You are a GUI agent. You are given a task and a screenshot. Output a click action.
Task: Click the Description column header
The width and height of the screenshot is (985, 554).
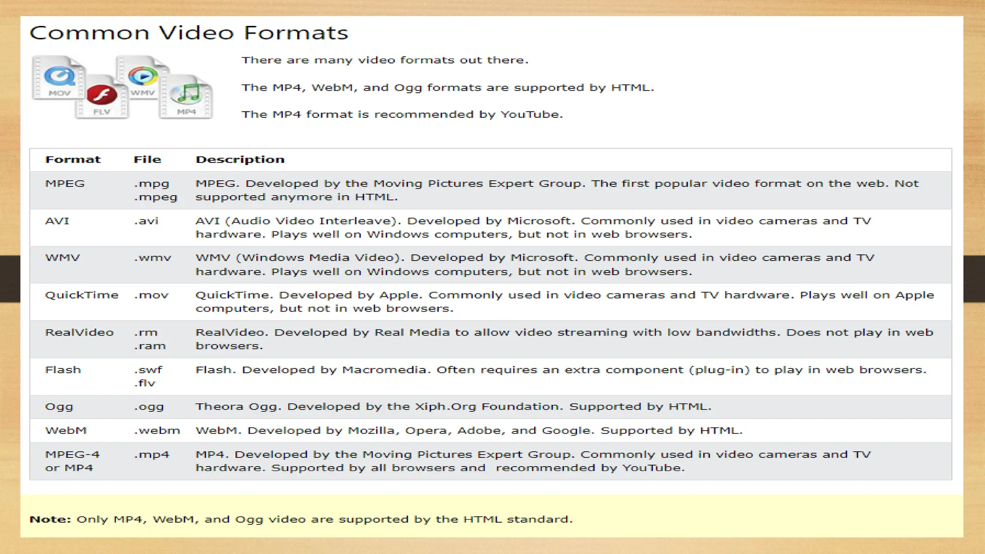tap(240, 160)
